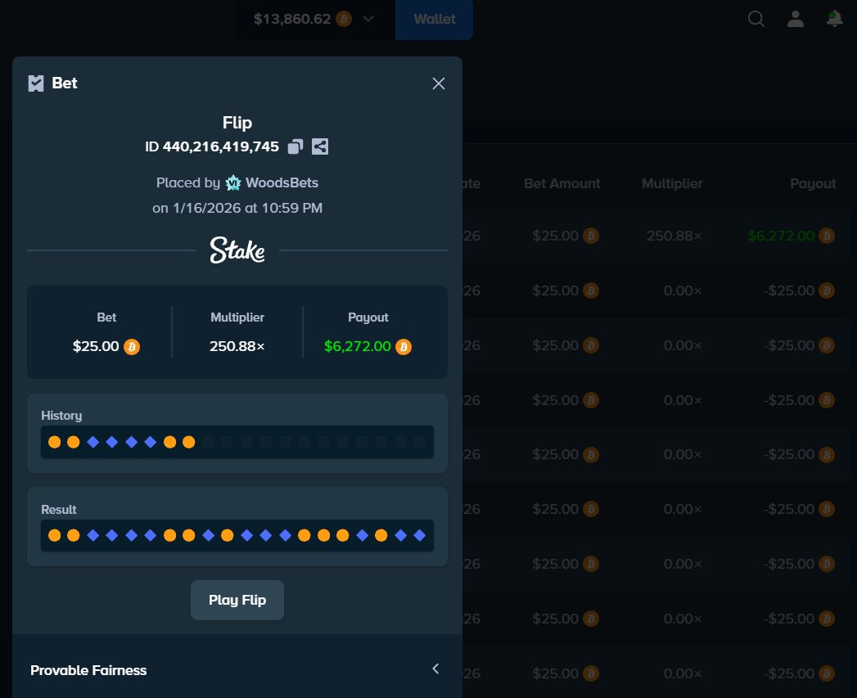The width and height of the screenshot is (857, 698).
Task: Click the bet ID 440,216,419,745
Action: point(221,146)
